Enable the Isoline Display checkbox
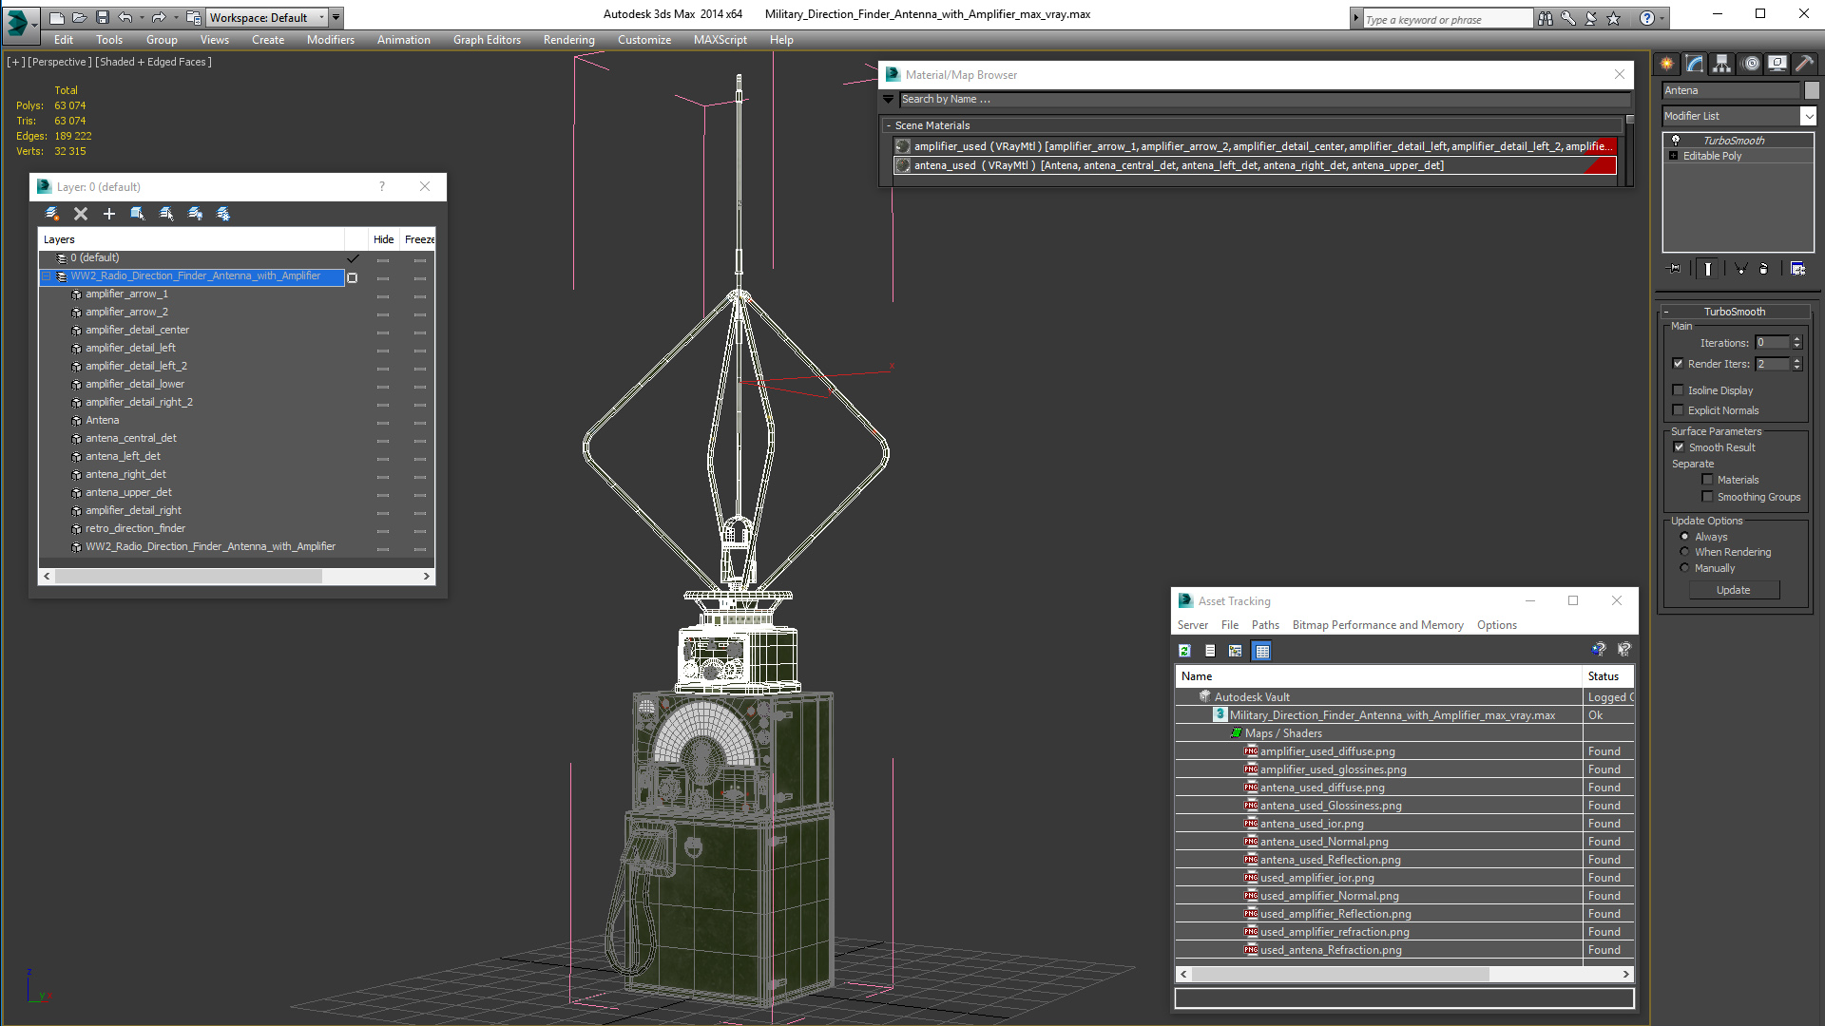Viewport: 1825px width, 1026px height. click(1679, 390)
